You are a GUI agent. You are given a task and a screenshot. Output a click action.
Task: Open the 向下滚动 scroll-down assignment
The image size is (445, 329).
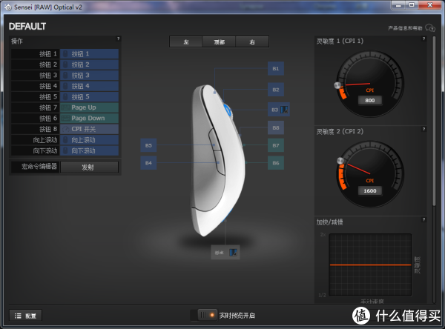pyautogui.click(x=89, y=150)
